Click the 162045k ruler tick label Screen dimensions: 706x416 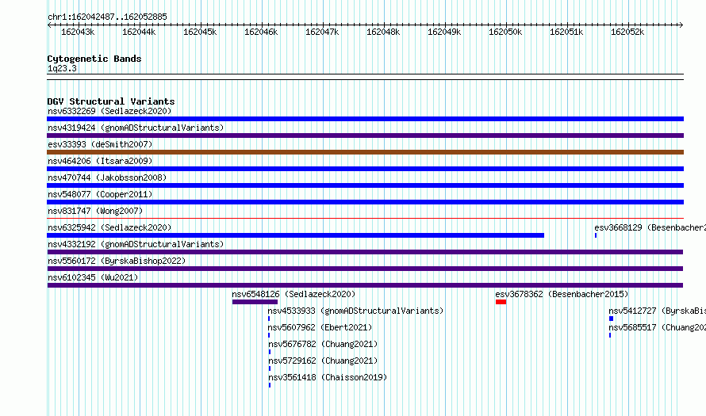pyautogui.click(x=200, y=32)
